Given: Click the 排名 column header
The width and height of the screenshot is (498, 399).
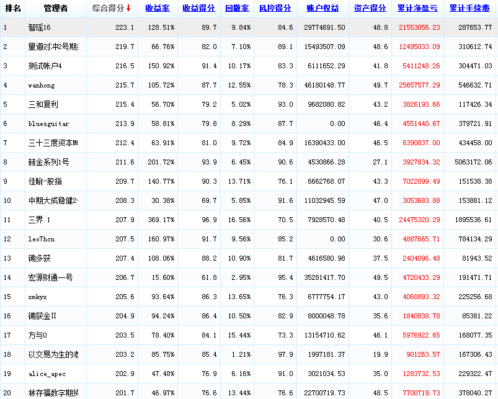Looking at the screenshot, I should [x=13, y=9].
